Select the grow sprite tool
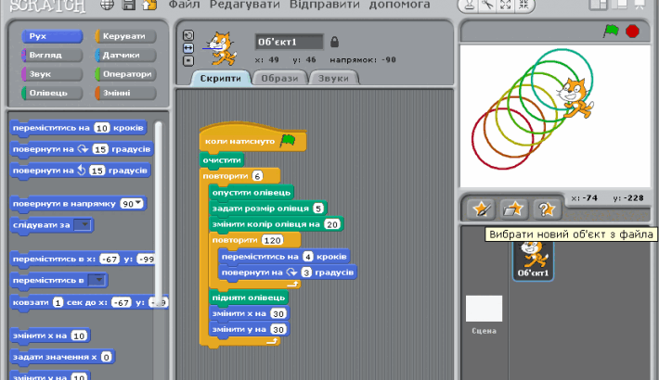The height and width of the screenshot is (380, 659). pyautogui.click(x=506, y=5)
